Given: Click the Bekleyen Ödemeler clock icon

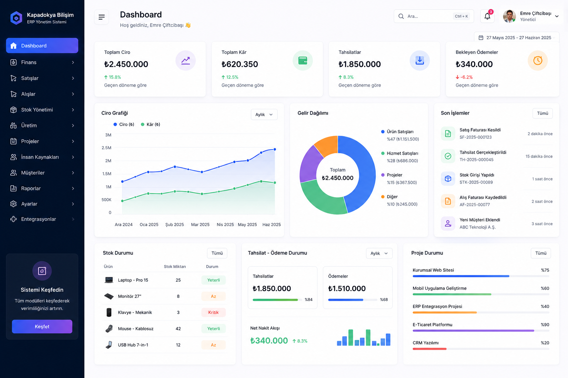Looking at the screenshot, I should 538,61.
